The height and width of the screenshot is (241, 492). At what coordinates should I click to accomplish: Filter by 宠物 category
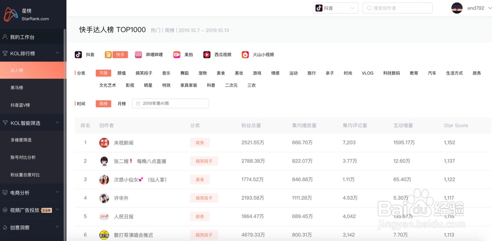pos(203,73)
